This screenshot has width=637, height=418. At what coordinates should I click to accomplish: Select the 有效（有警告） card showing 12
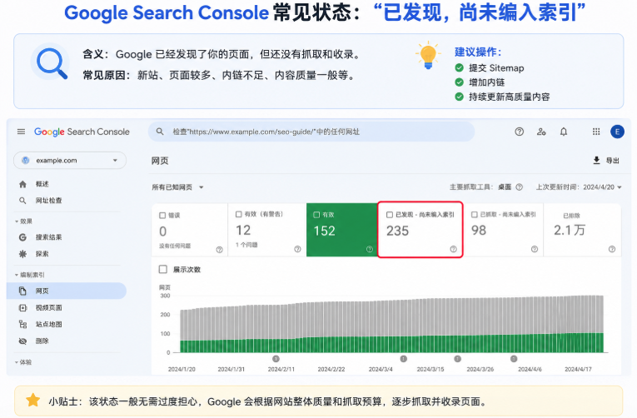267,230
